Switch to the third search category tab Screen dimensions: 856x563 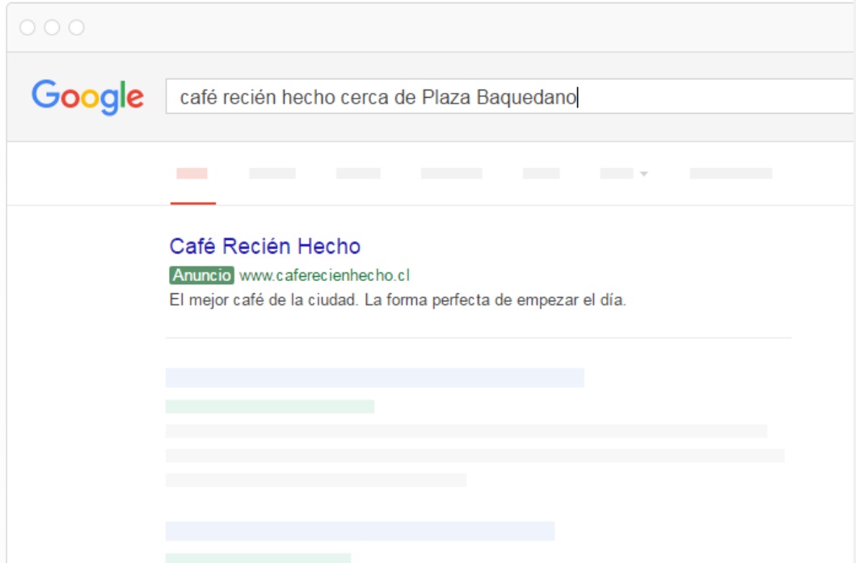pos(358,174)
